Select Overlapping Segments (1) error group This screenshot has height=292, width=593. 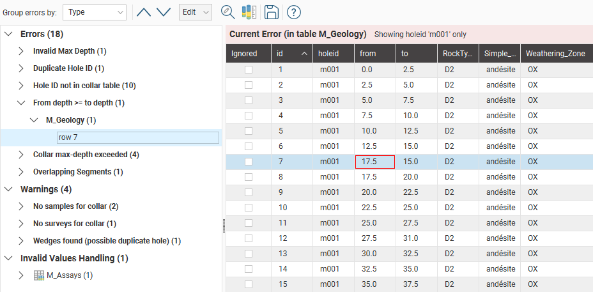click(78, 172)
